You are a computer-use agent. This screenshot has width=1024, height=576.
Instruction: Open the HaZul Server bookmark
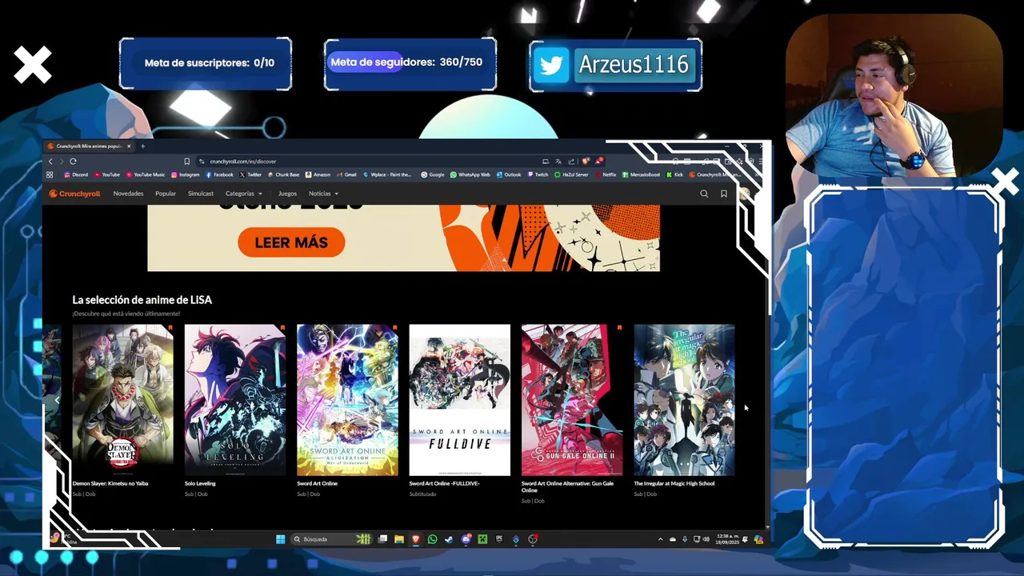click(571, 174)
